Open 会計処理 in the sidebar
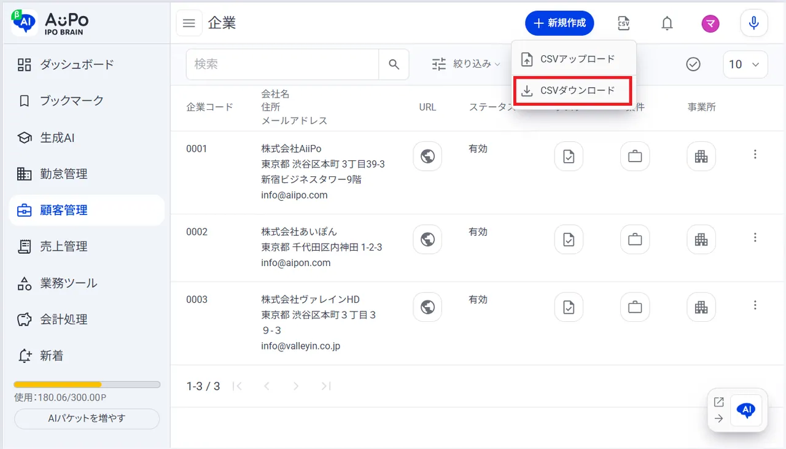This screenshot has width=786, height=449. point(87,319)
